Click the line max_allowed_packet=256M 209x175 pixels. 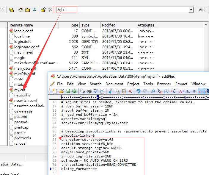tap(85, 152)
